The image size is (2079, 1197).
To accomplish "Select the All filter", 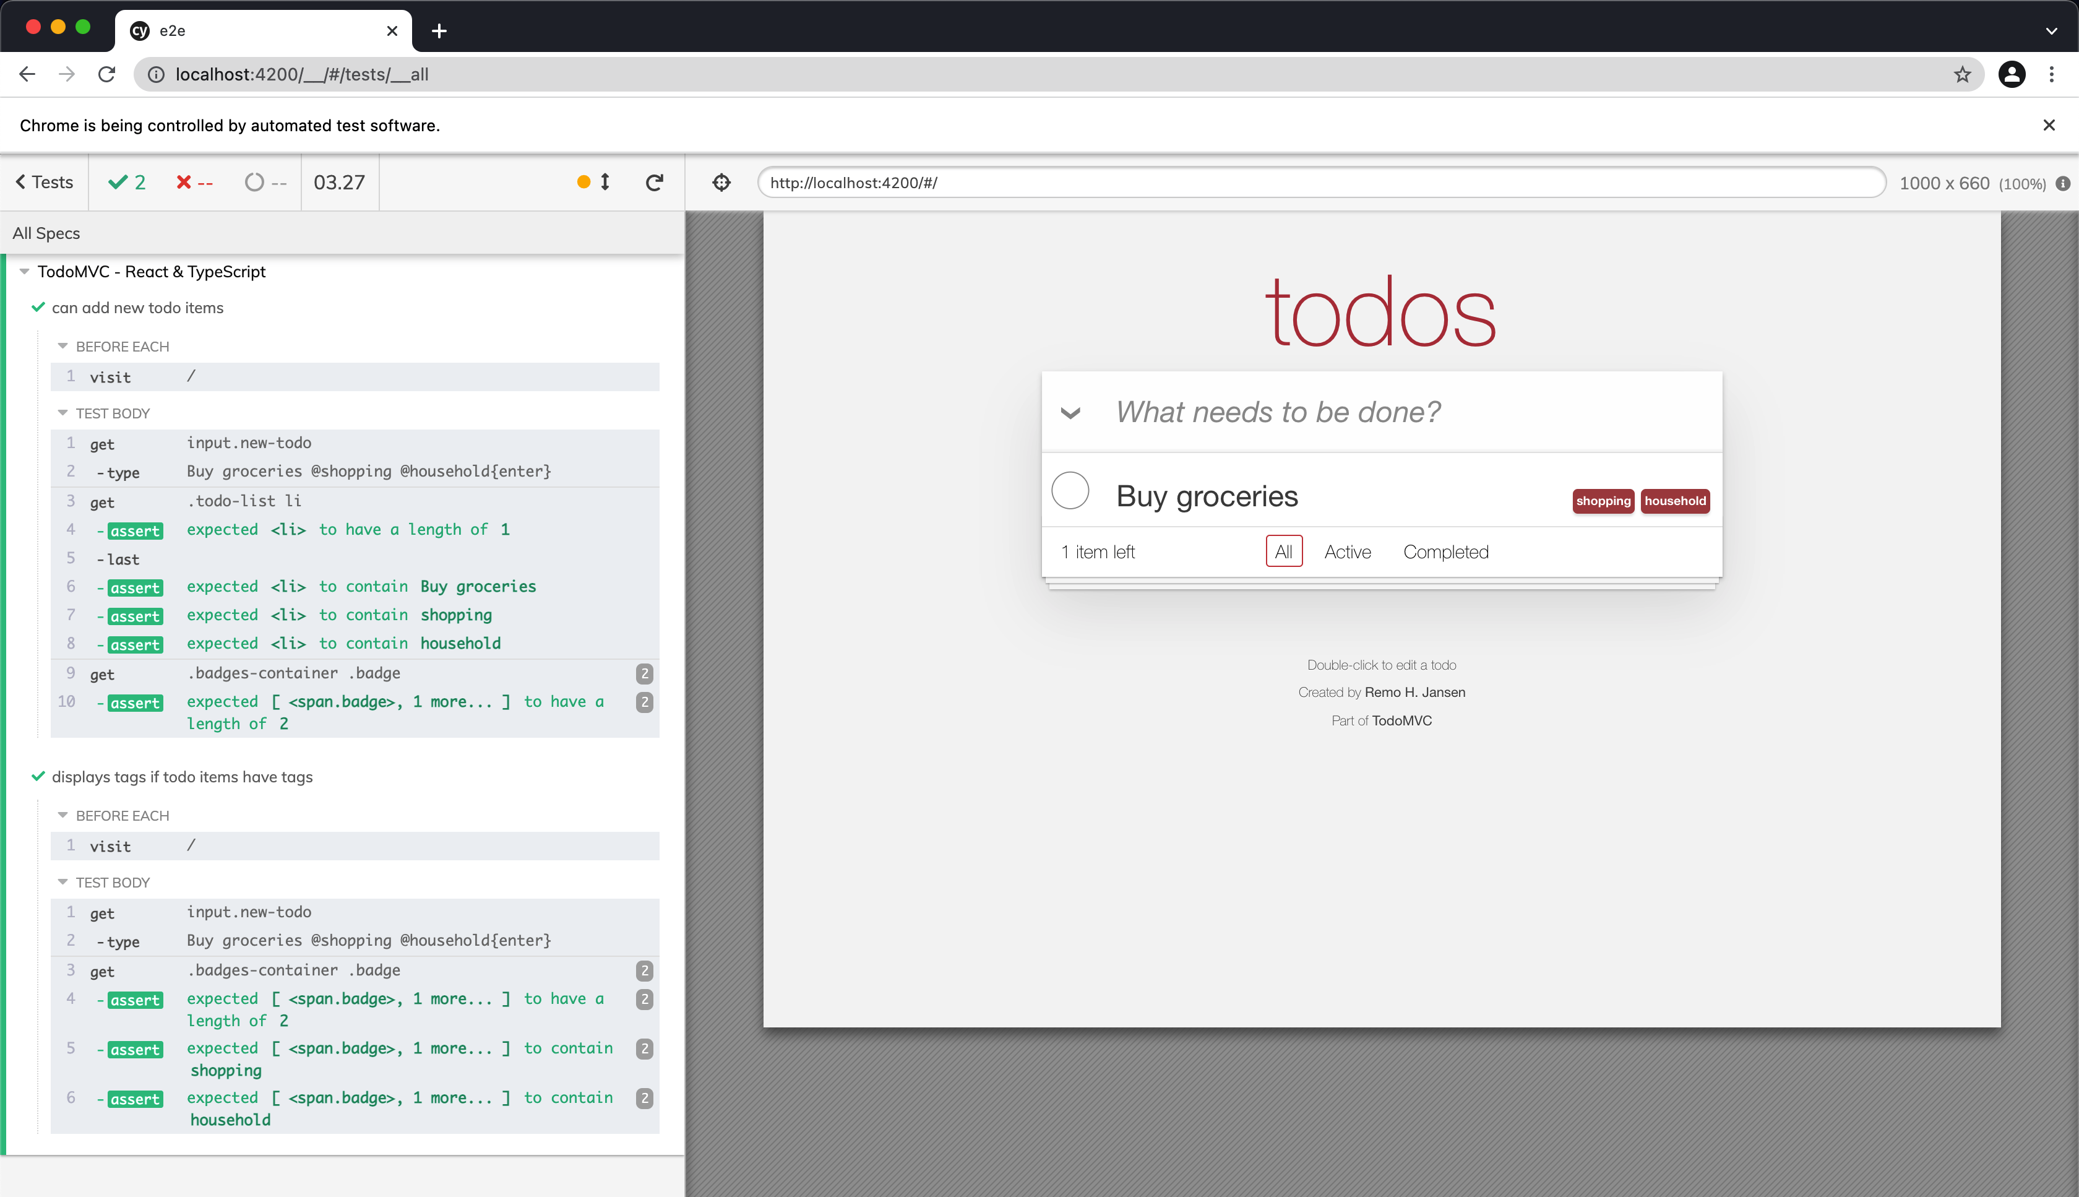I will 1283,551.
